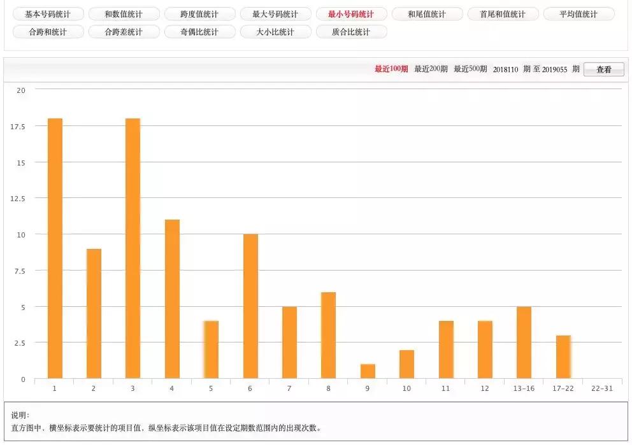Open 最大号码统计 tab
The height and width of the screenshot is (445, 632).
(275, 14)
